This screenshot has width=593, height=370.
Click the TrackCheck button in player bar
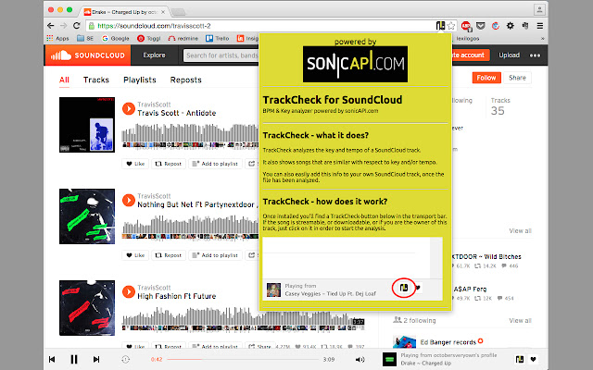coord(520,359)
